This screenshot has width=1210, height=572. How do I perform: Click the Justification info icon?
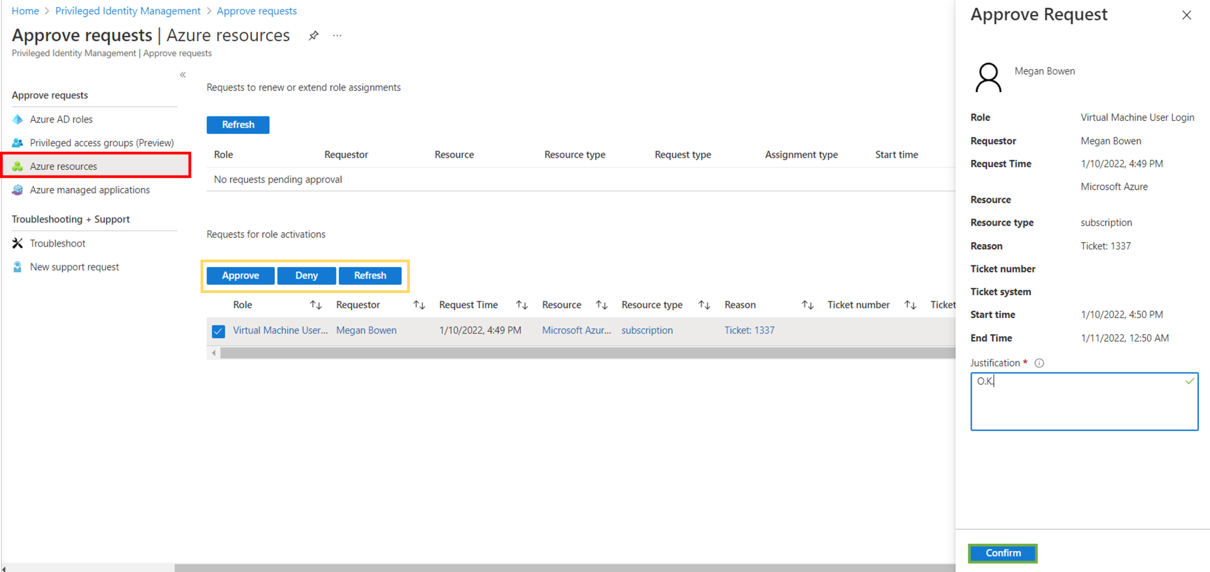pyautogui.click(x=1039, y=363)
